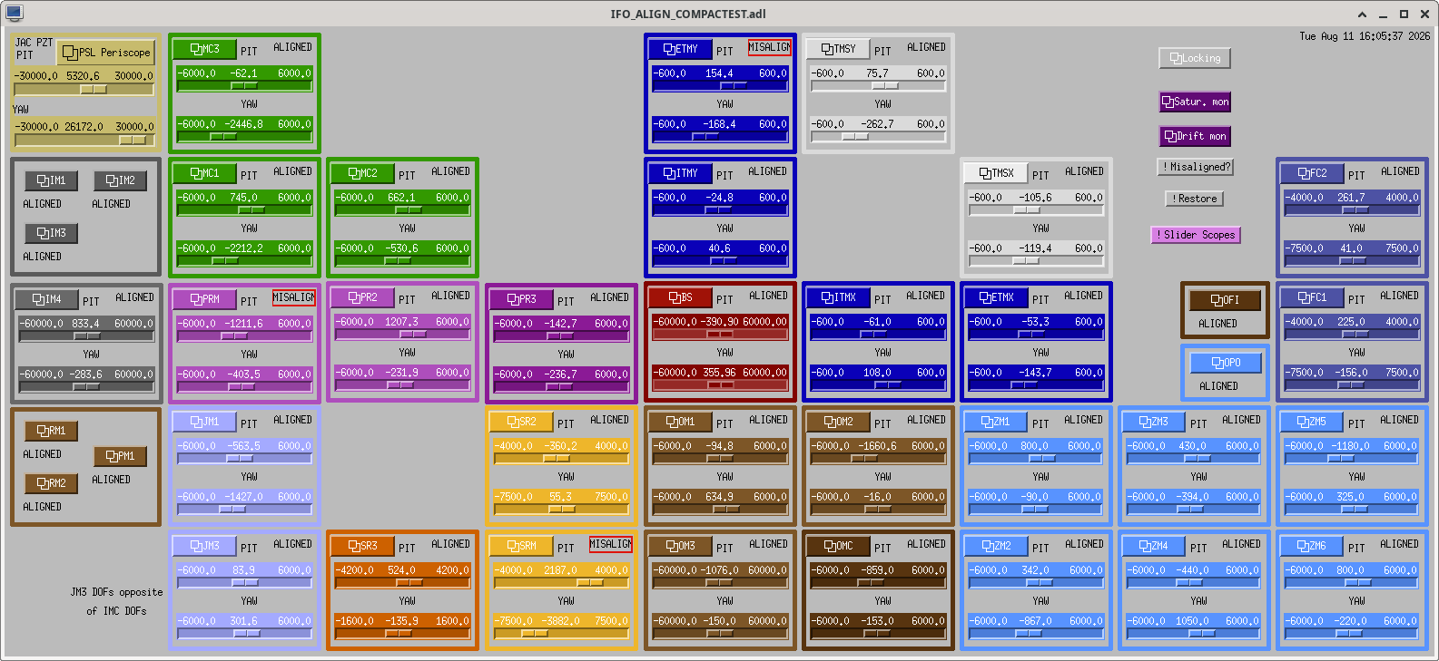The image size is (1439, 661).
Task: Open the MC3 related display
Action: point(204,49)
